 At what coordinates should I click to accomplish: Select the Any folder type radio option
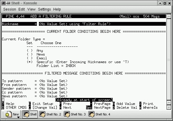point(30,51)
